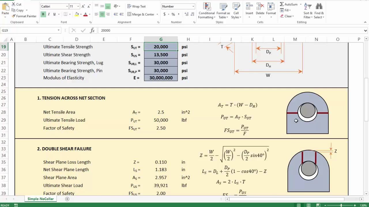Image resolution: width=369 pixels, height=207 pixels.
Task: Open the Number format dropdown
Action: click(193, 6)
